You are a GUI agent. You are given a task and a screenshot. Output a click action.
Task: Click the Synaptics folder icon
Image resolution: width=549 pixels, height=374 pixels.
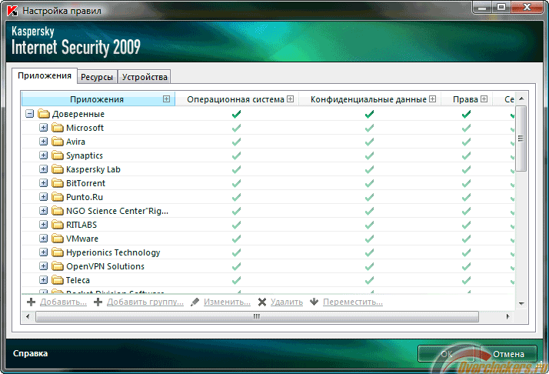[x=58, y=155]
